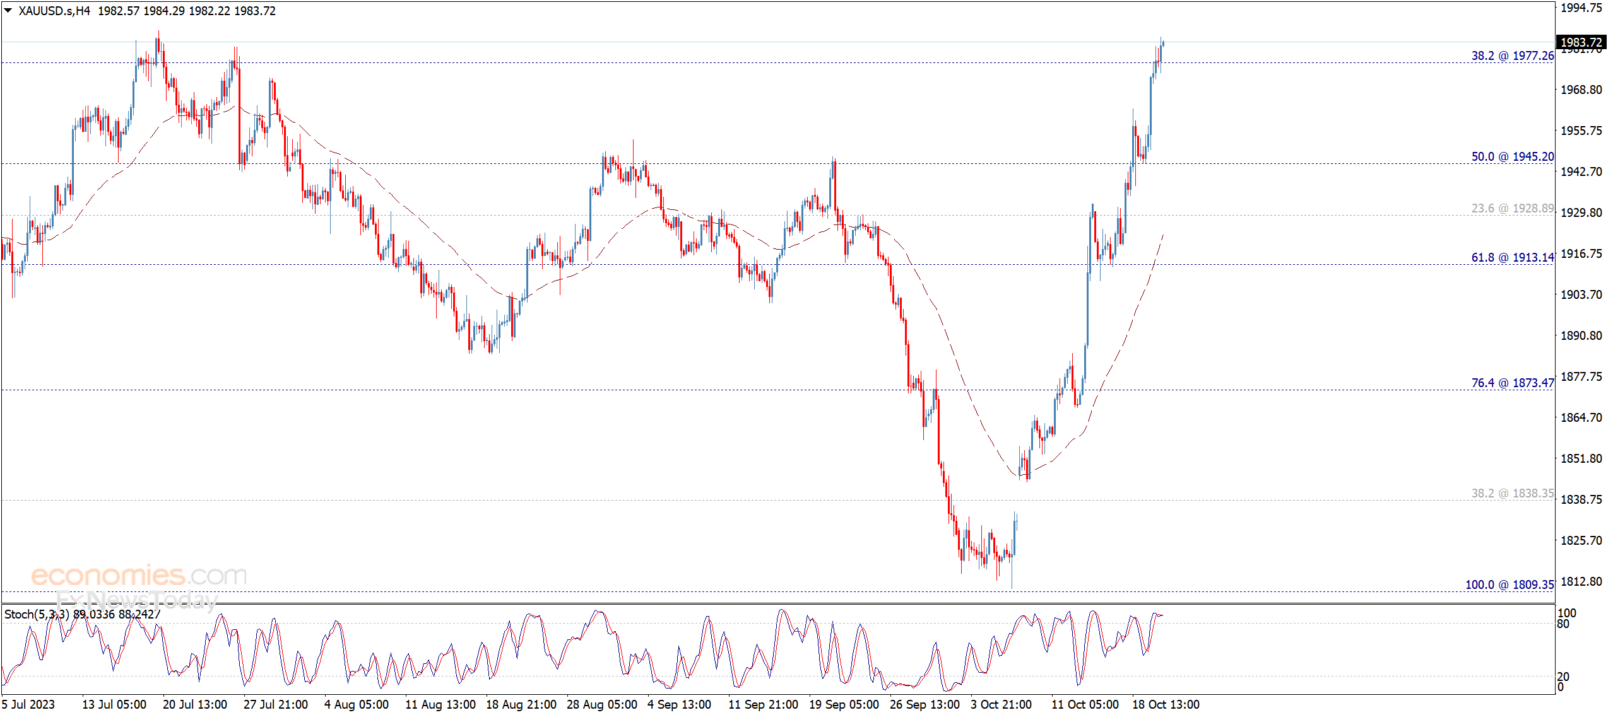Screen dimensions: 1613x715
Task: Select price axis value 1864.70
Action: pos(1581,417)
